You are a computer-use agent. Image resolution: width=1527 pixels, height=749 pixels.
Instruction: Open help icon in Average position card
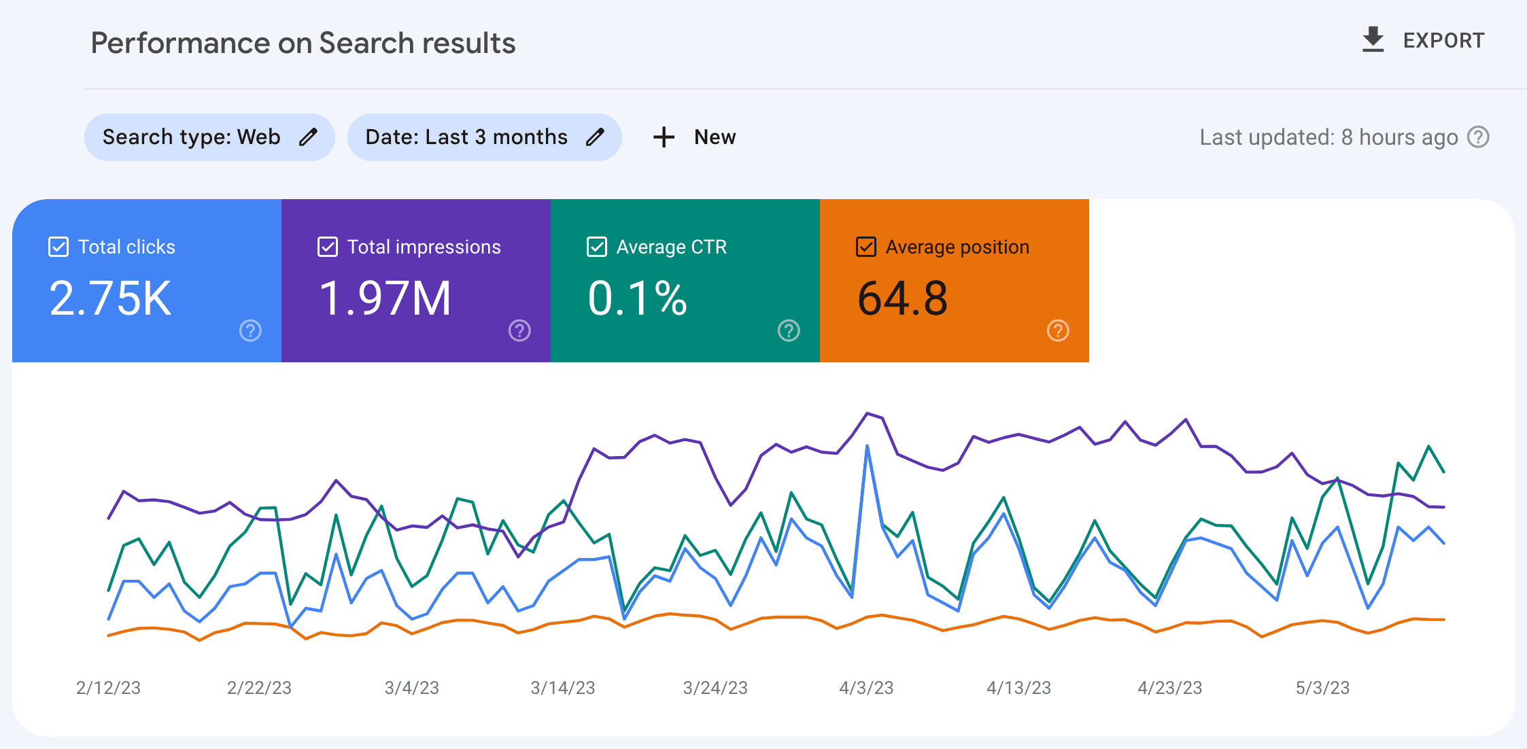pos(1058,331)
